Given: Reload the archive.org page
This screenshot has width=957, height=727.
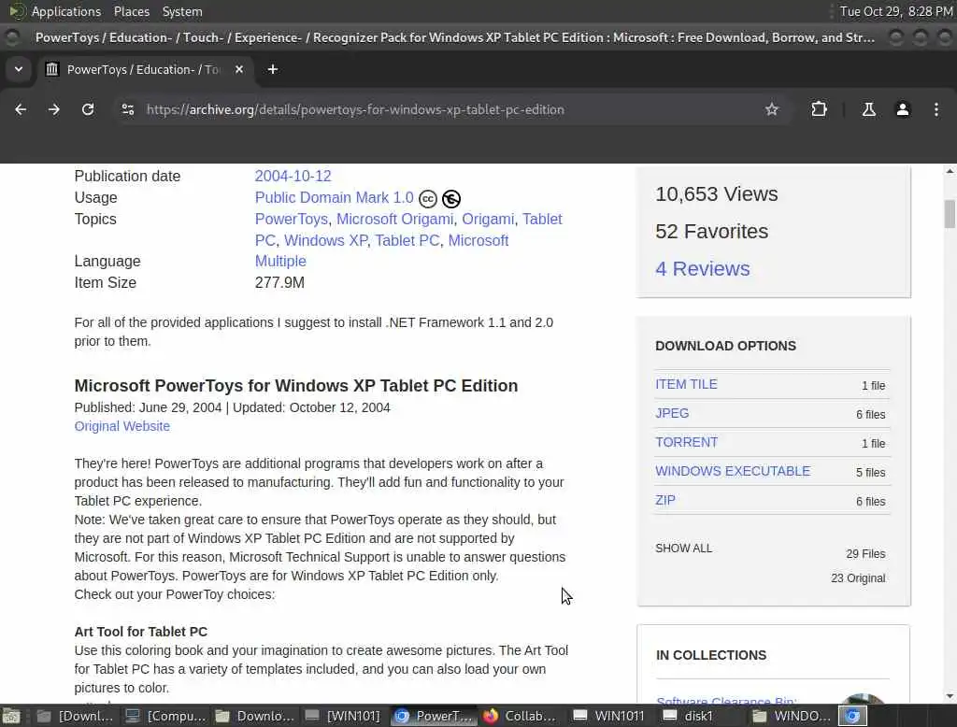Looking at the screenshot, I should [88, 109].
